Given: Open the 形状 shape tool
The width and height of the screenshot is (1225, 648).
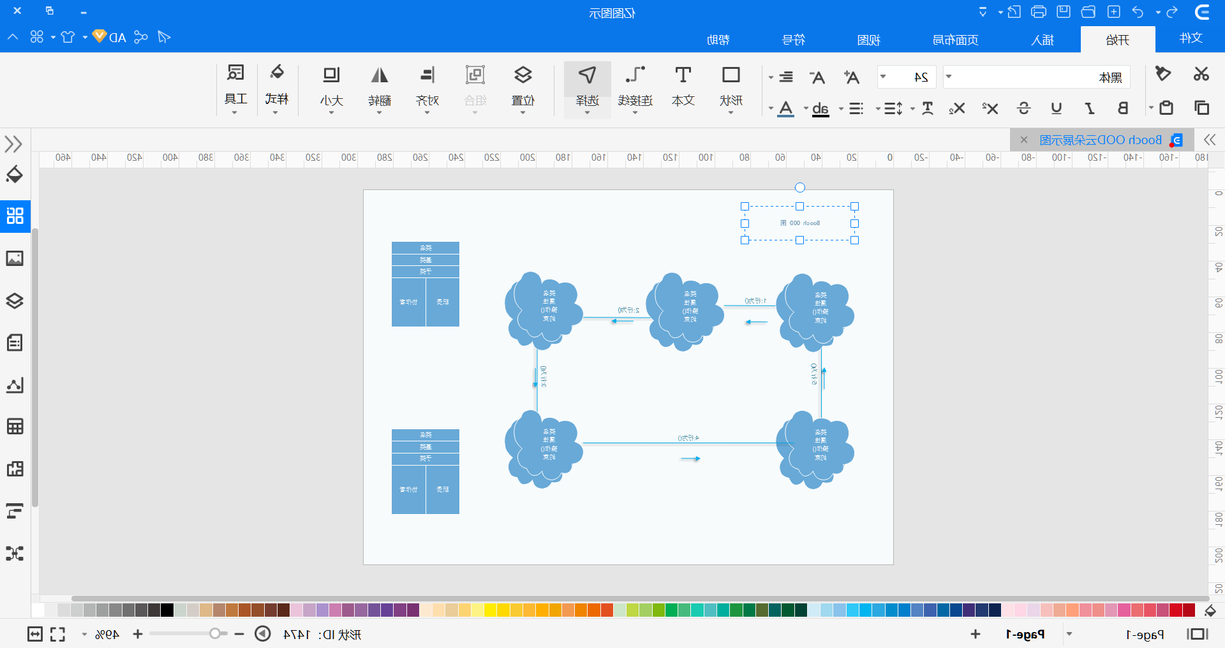Looking at the screenshot, I should [x=731, y=88].
